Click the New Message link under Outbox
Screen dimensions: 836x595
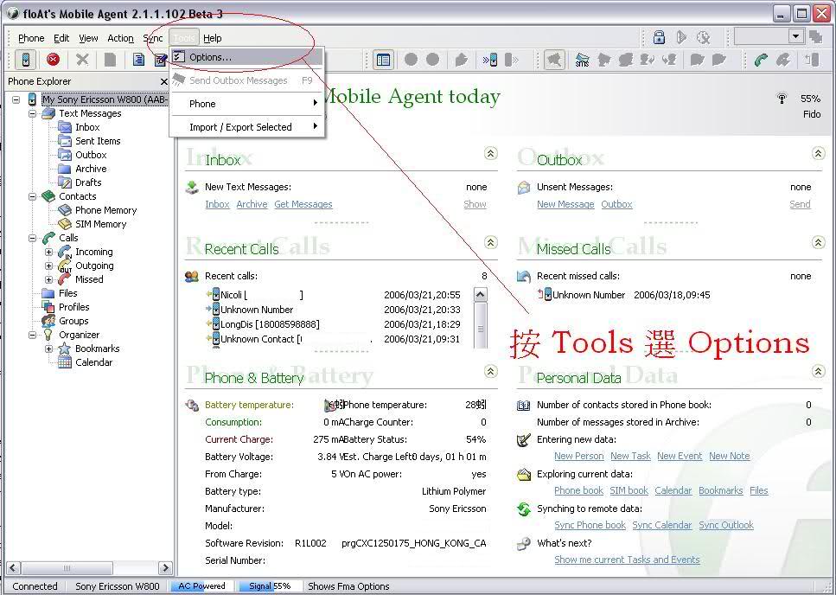click(565, 204)
